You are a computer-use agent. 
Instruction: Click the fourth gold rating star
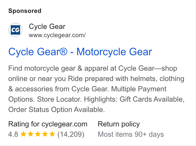(x=45, y=134)
